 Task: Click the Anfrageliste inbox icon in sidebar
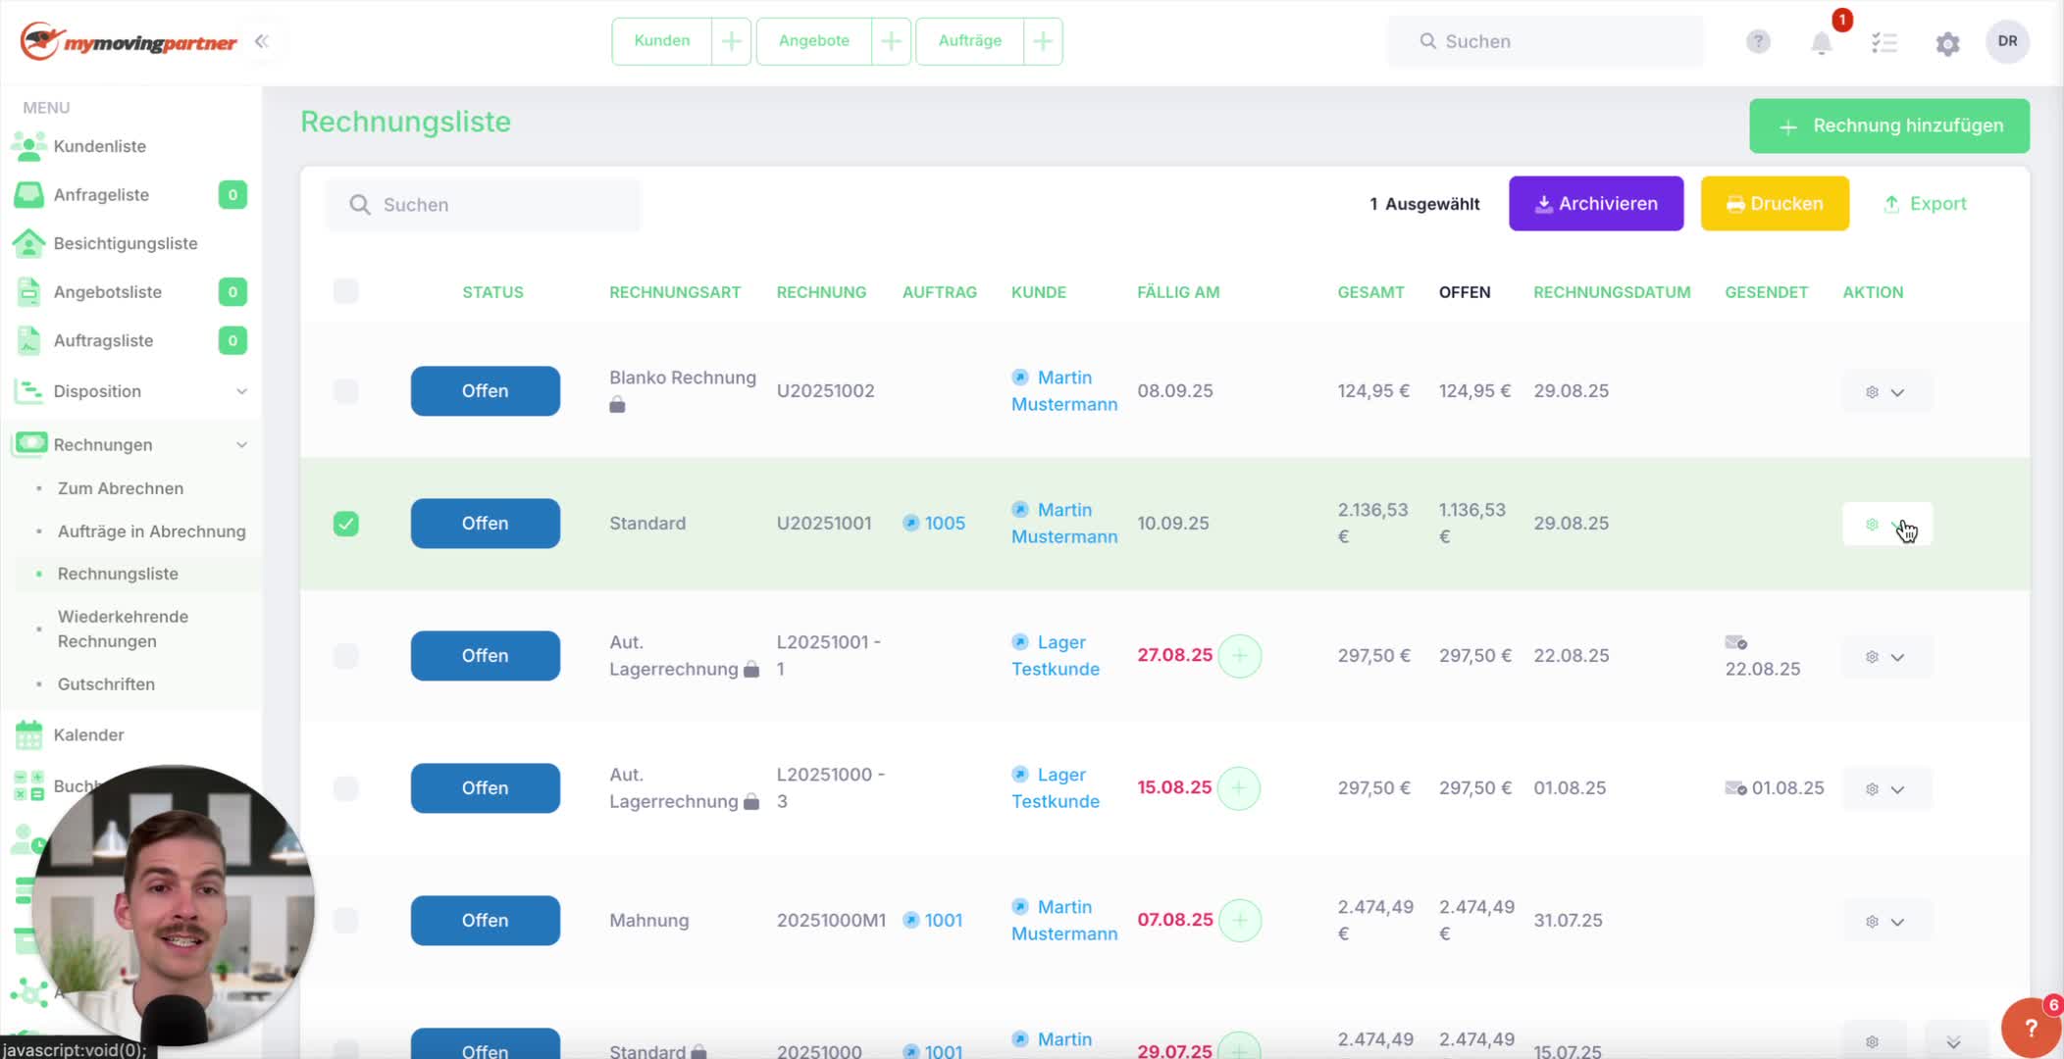(28, 194)
